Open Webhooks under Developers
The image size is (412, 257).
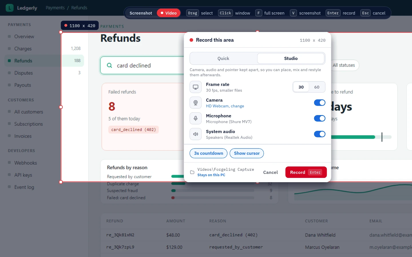(25, 163)
